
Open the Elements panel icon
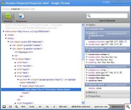[x=8, y=16]
